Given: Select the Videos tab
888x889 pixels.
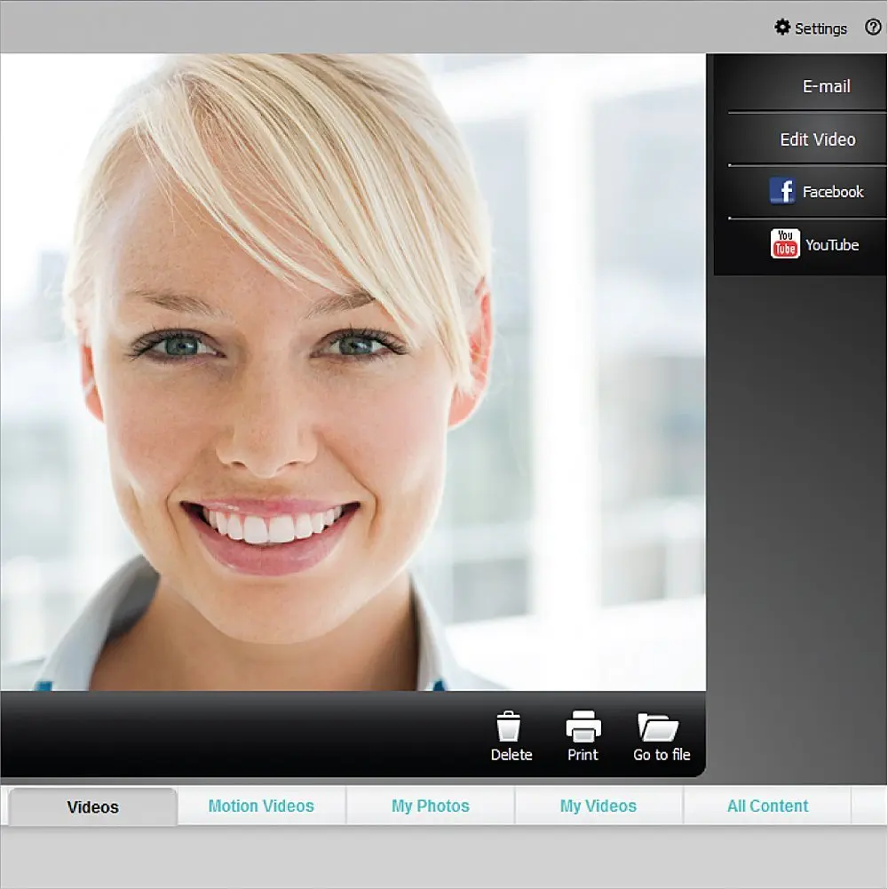Looking at the screenshot, I should 93,806.
